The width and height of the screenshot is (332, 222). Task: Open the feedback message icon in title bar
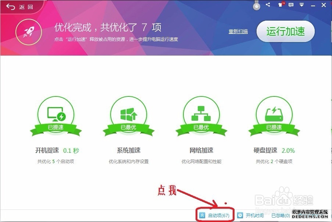pos(292,6)
